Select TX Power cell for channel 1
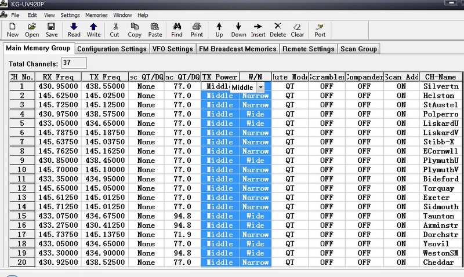The image size is (464, 277). click(216, 86)
